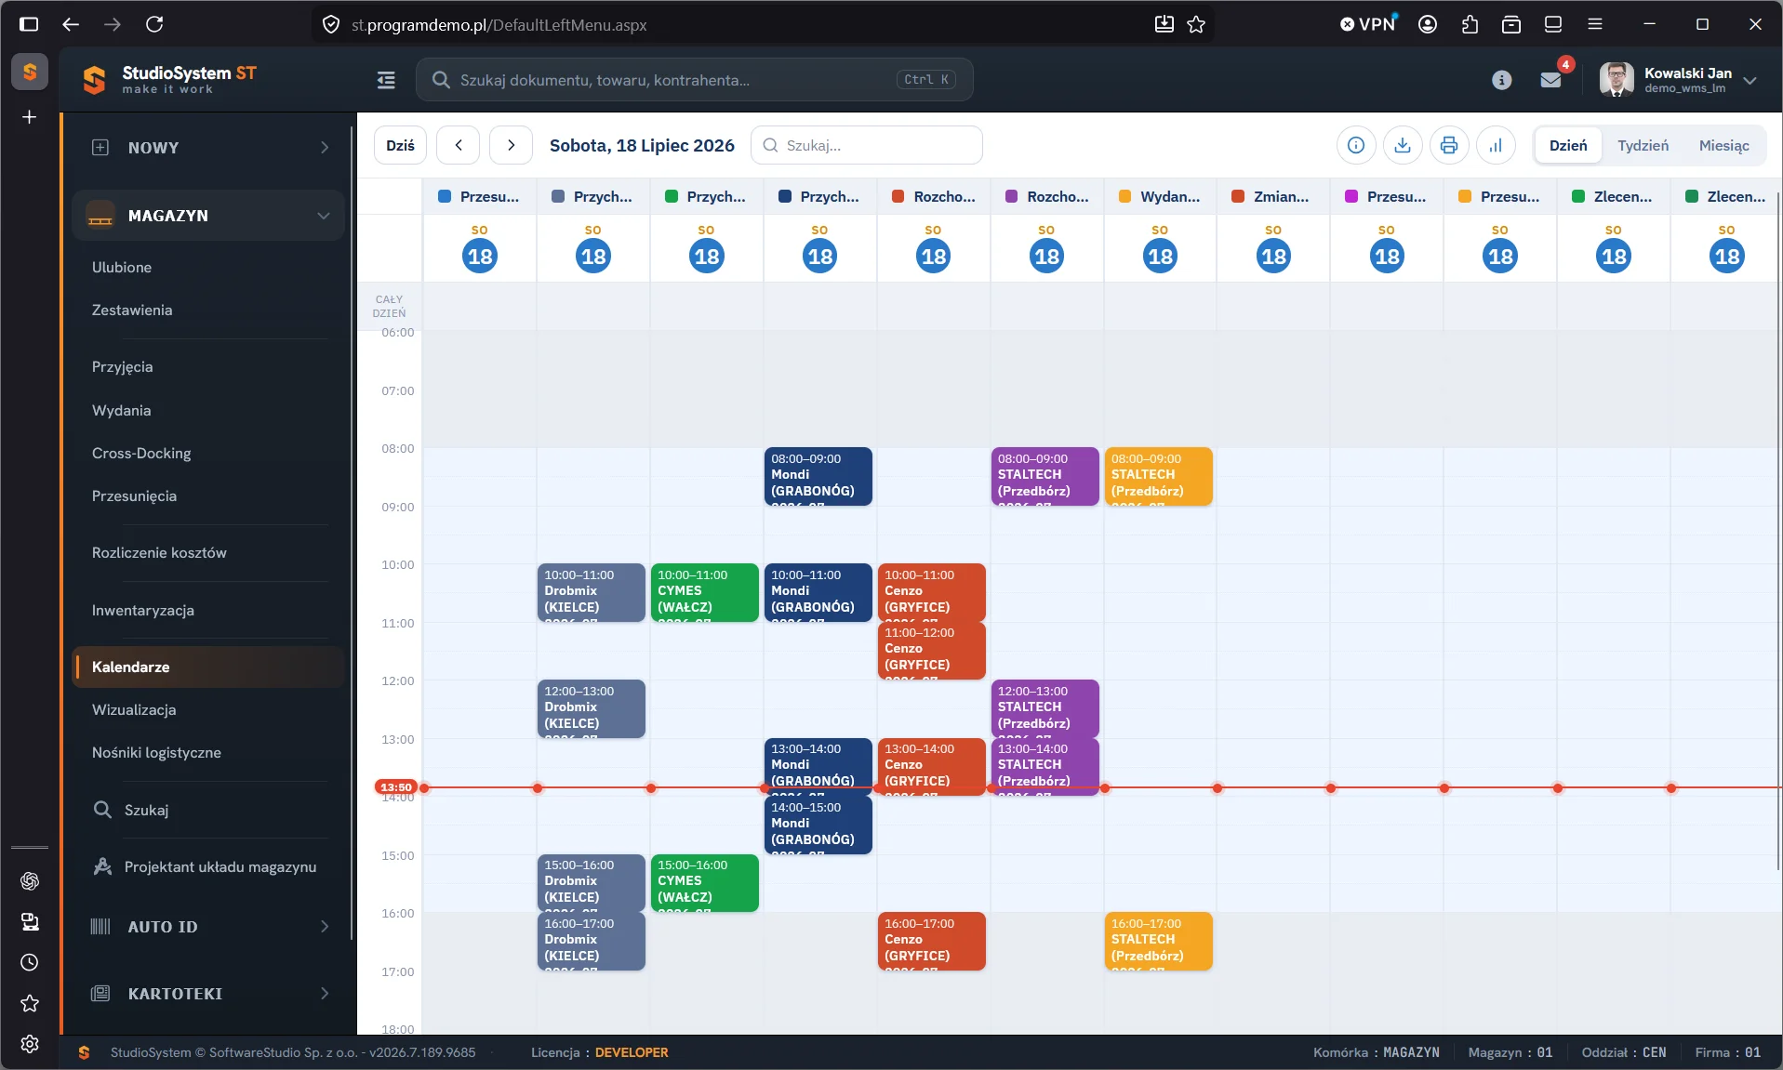This screenshot has width=1783, height=1070.
Task: Toggle the sidebar collapse menu icon
Action: pyautogui.click(x=386, y=80)
